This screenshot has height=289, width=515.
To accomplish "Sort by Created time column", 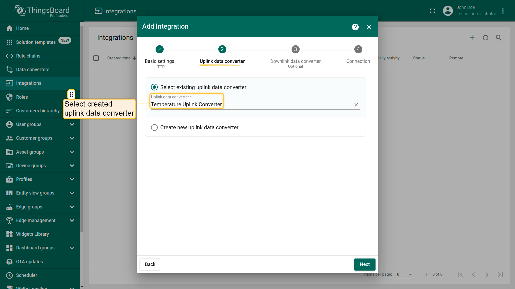I will click(x=122, y=58).
